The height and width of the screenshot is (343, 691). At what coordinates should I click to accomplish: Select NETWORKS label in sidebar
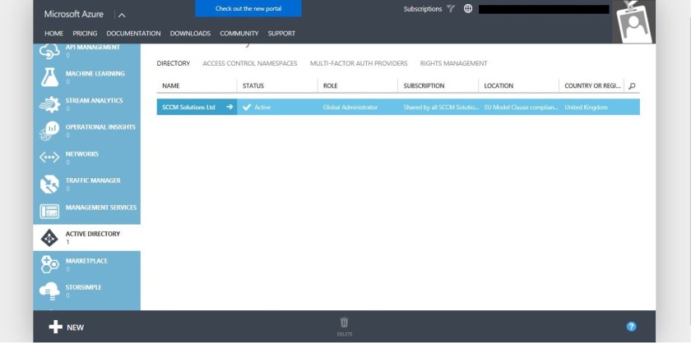coord(82,154)
